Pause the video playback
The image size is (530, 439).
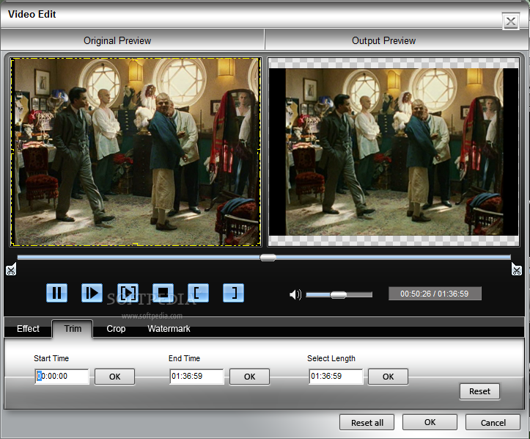56,293
